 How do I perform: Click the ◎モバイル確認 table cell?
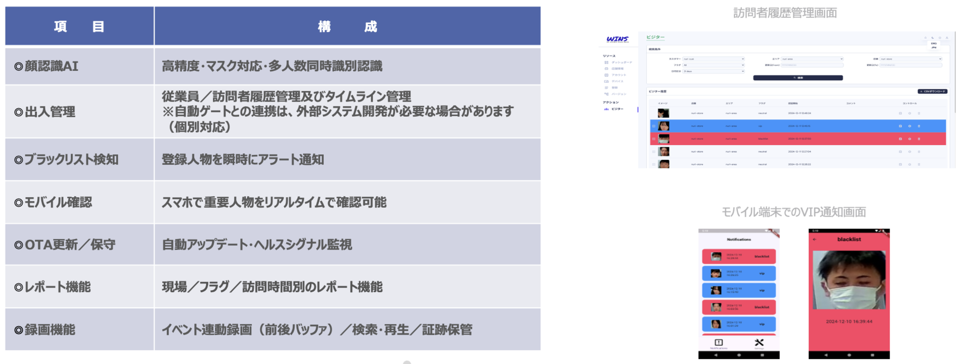tap(79, 202)
